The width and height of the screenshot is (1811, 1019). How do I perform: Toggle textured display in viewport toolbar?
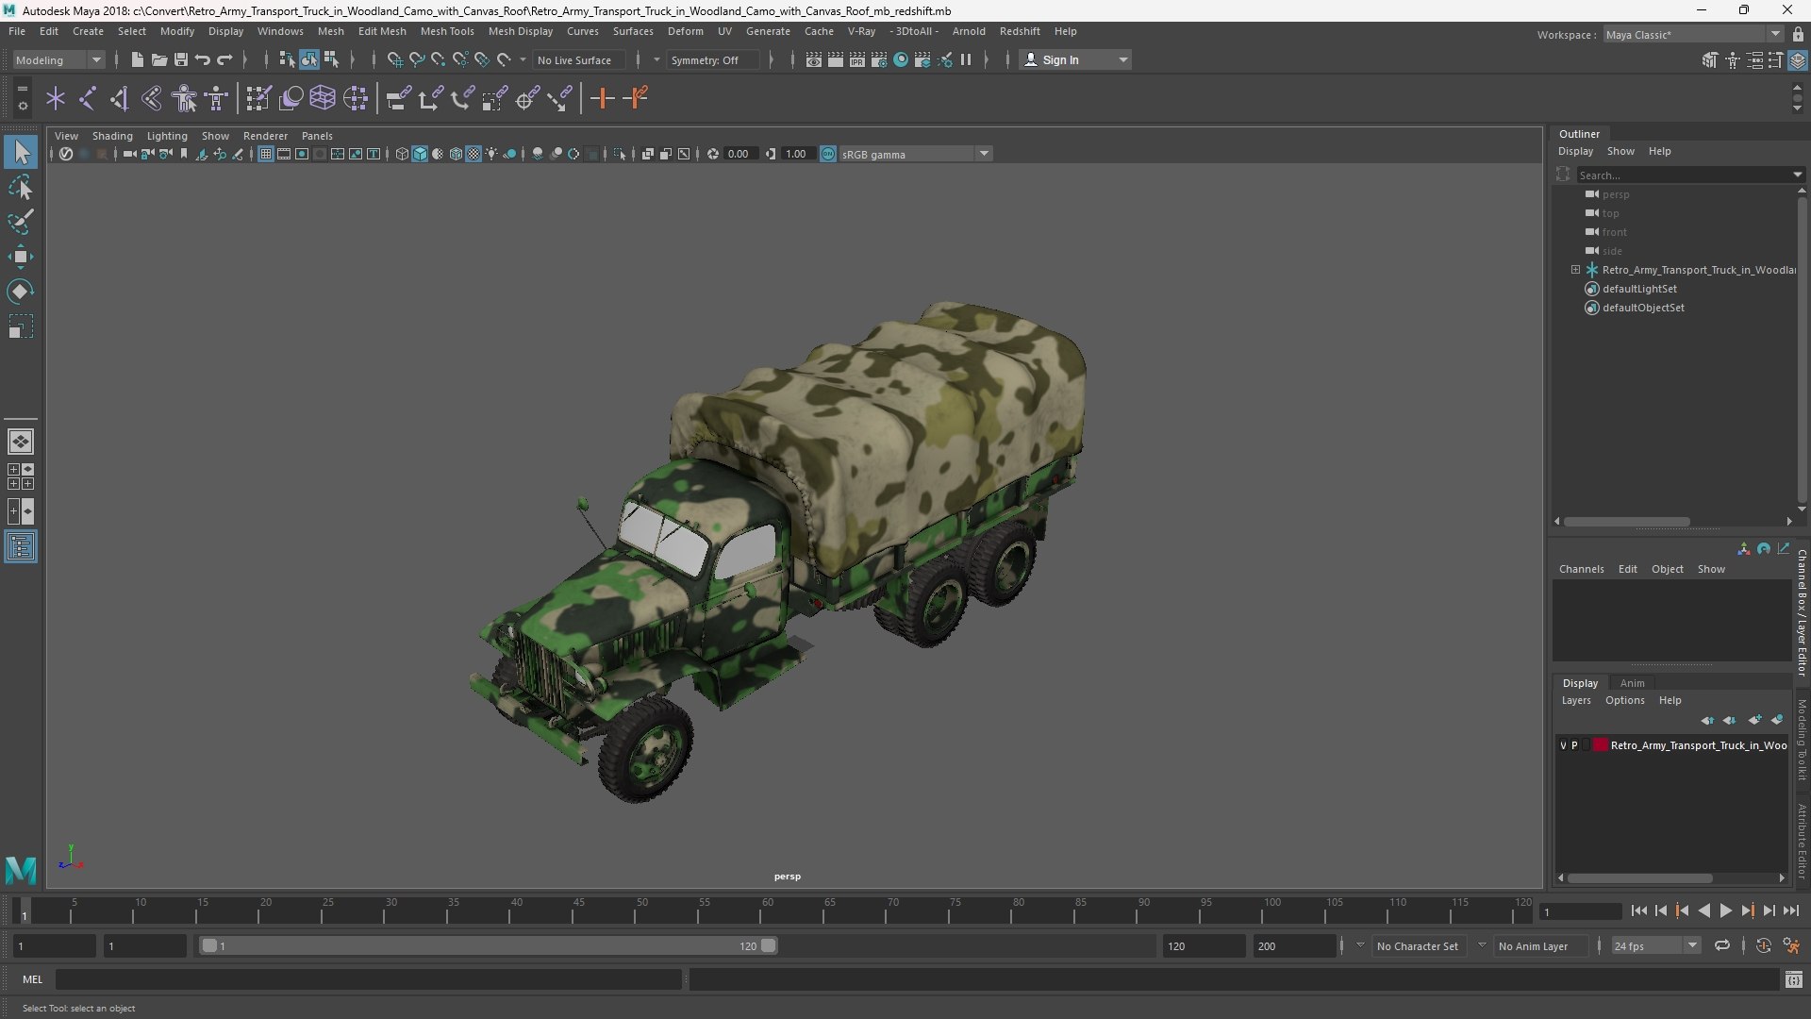pyautogui.click(x=474, y=154)
